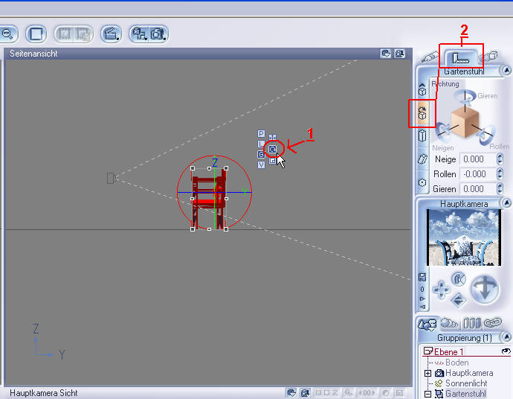Viewport: 513px width, 399px height.
Task: Click the Hauptkamera Sicht maximize icon
Action: pos(305,392)
